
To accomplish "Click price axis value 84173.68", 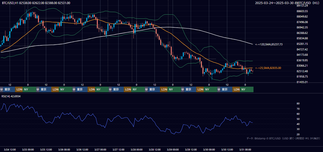I will point(302,55).
